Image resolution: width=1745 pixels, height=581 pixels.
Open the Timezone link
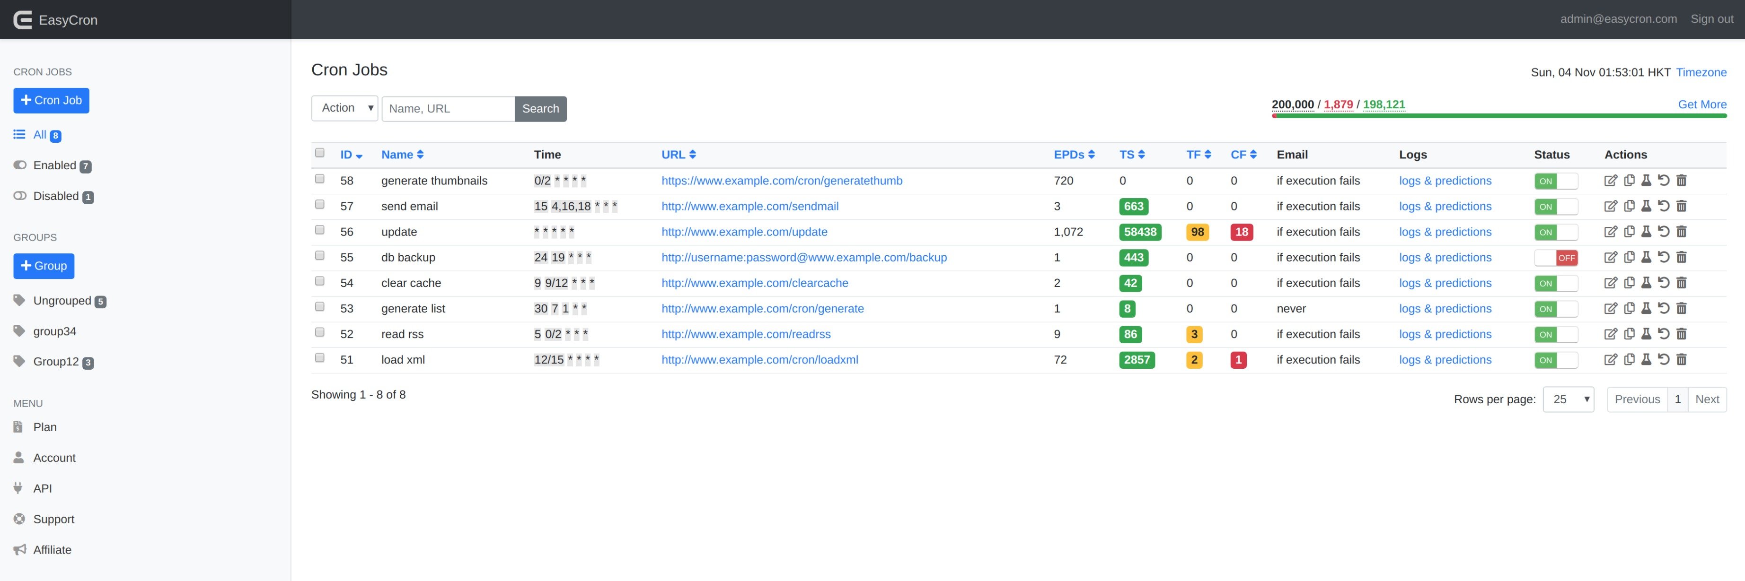point(1701,72)
